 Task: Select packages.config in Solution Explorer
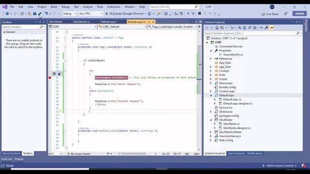(229, 116)
